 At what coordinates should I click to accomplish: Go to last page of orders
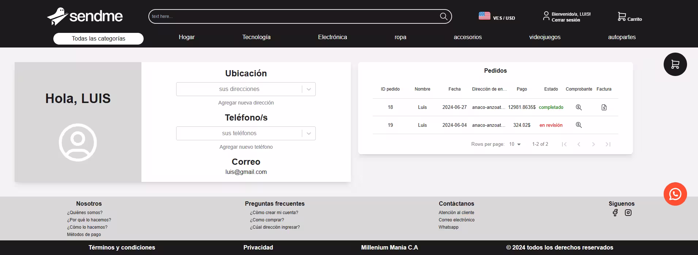(608, 144)
